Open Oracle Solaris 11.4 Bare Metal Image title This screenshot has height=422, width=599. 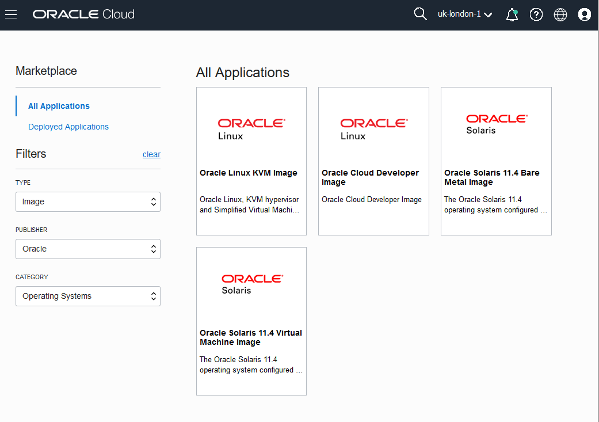[x=492, y=177]
